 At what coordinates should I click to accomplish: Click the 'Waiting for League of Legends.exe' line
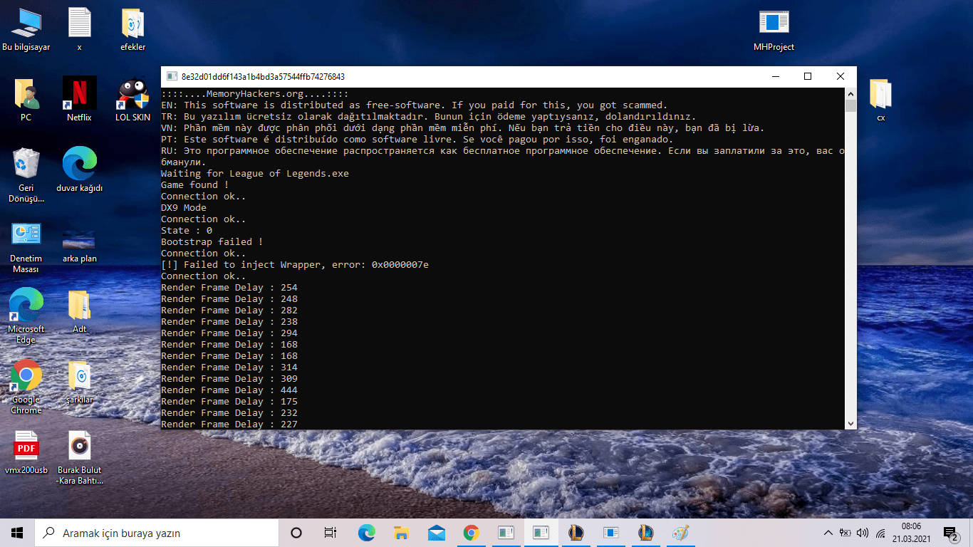pyautogui.click(x=255, y=174)
